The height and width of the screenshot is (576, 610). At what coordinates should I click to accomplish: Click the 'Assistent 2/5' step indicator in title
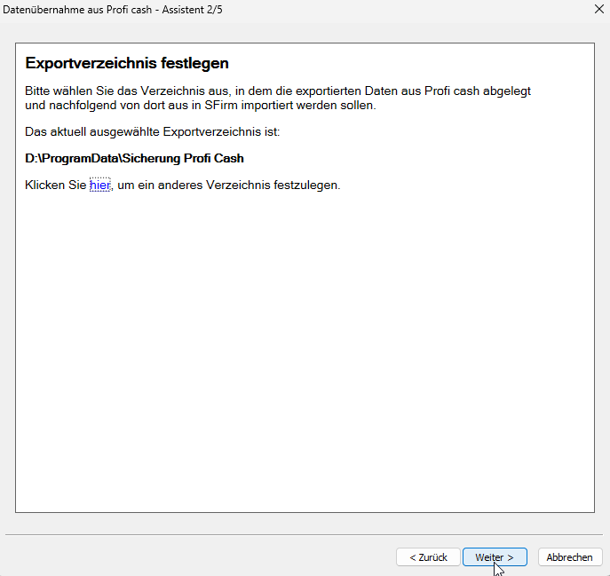(193, 9)
